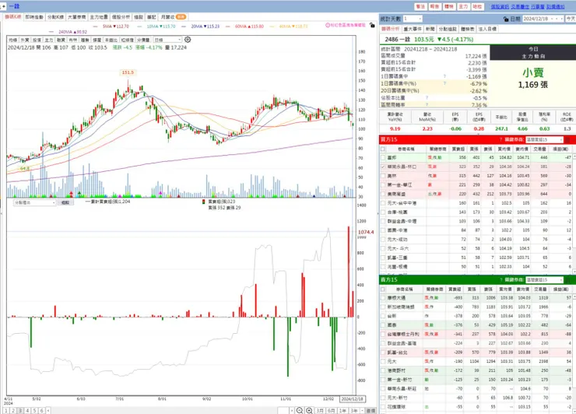576x414 pixels.
Task: Open help icon next to 1日籌碼集中
Action: tap(444, 76)
